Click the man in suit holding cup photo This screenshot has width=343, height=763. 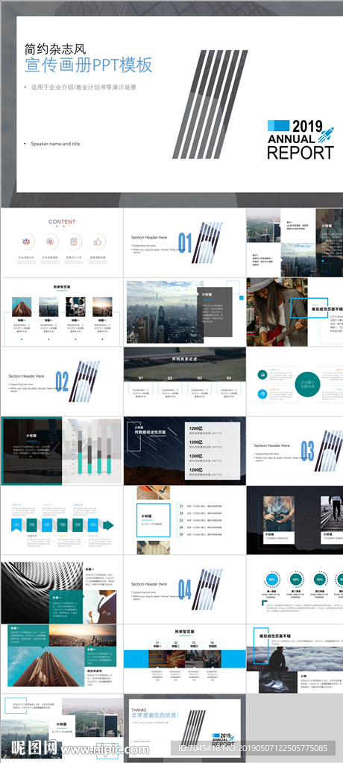click(x=101, y=607)
